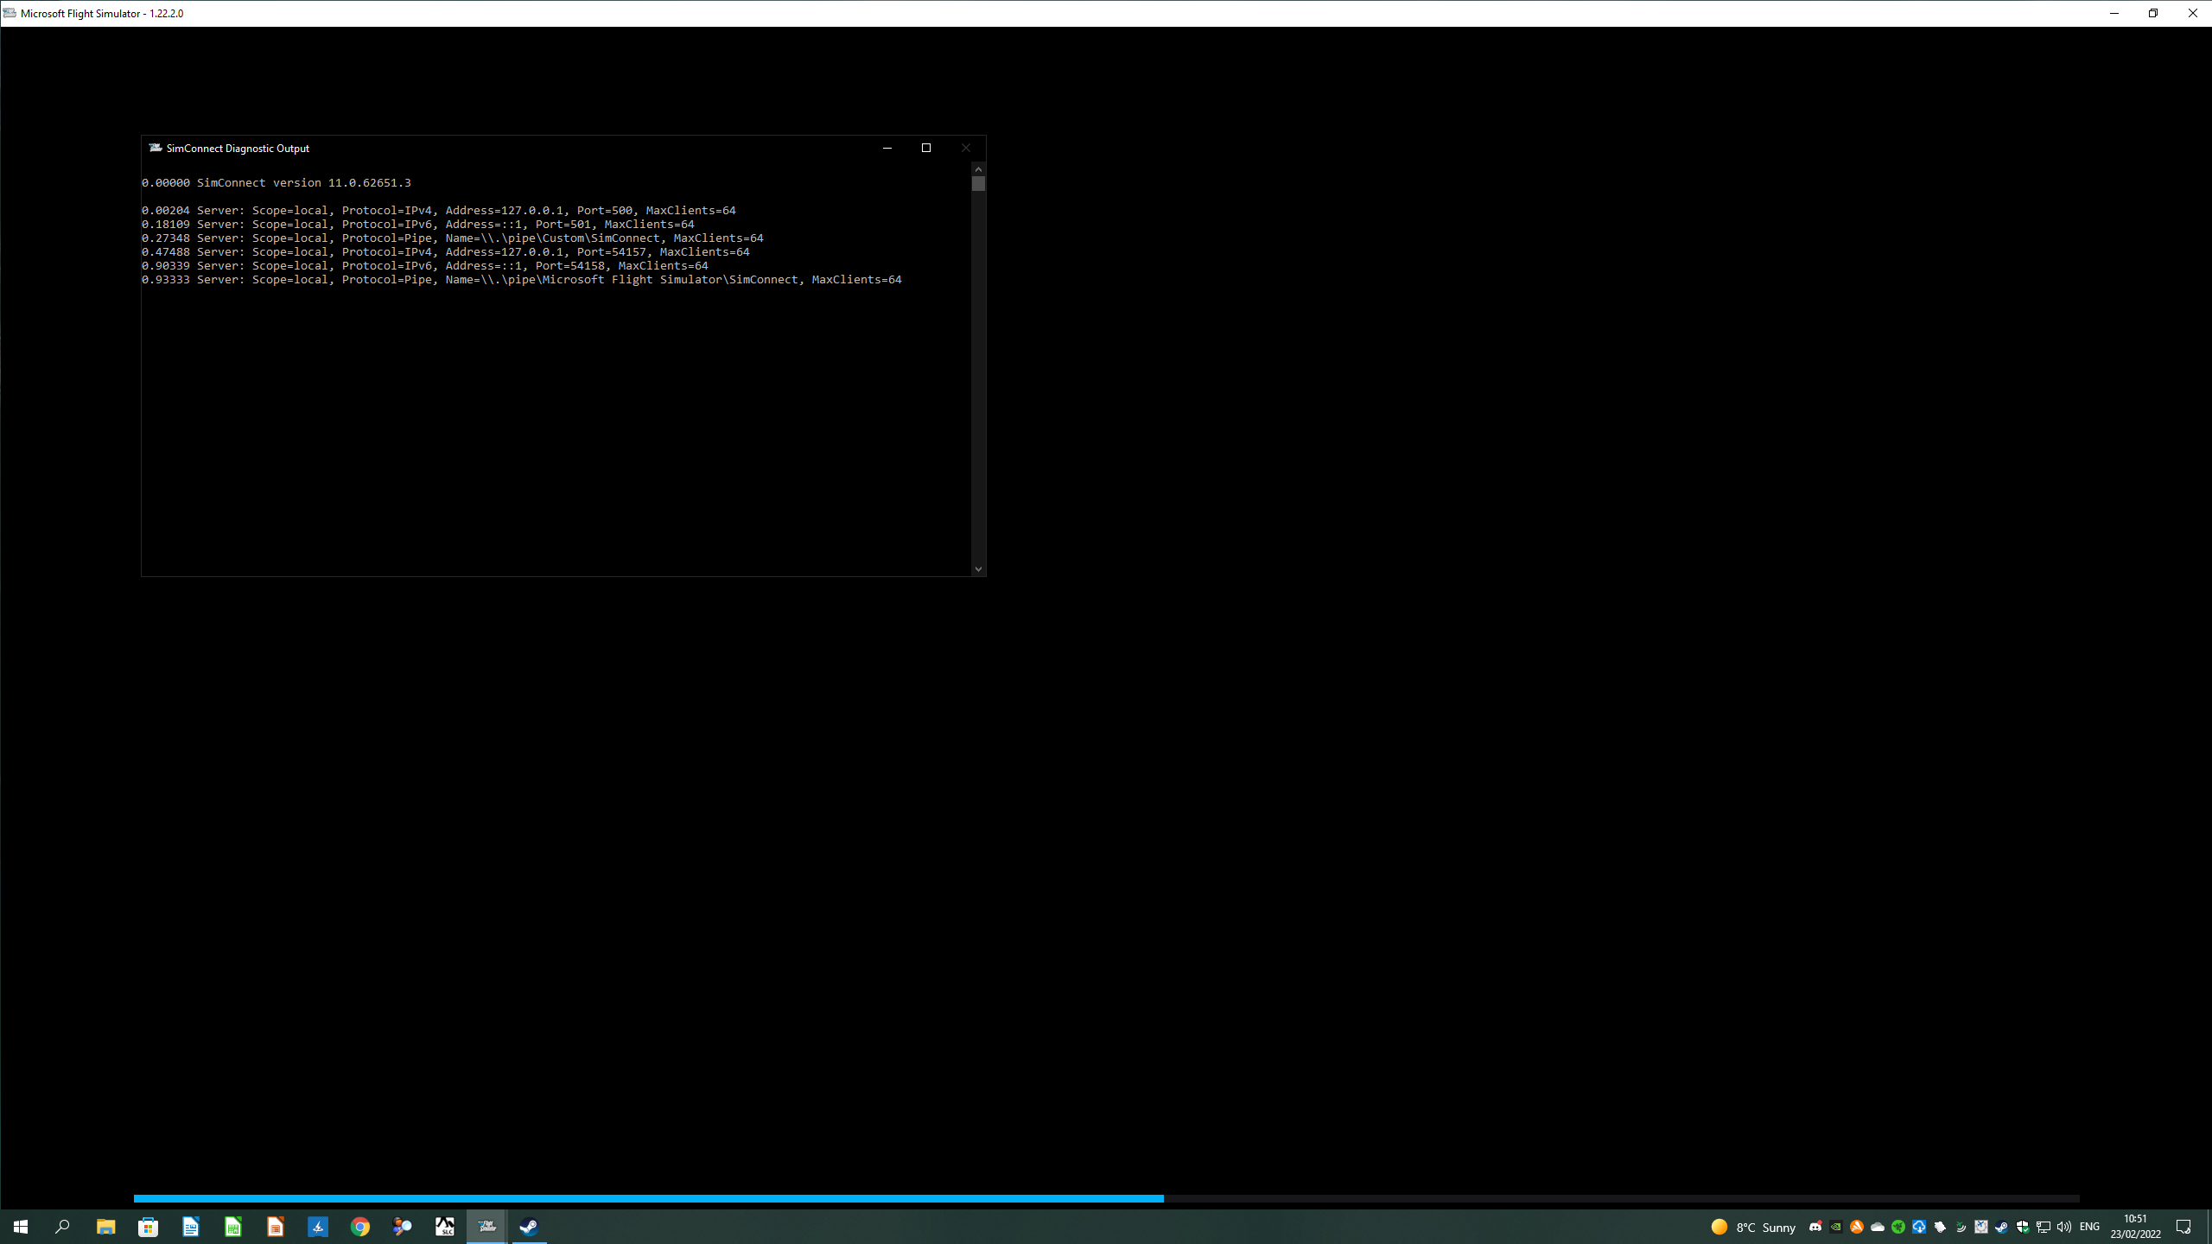Open the clock and date flyout
This screenshot has height=1244, width=2212.
coord(2135,1227)
